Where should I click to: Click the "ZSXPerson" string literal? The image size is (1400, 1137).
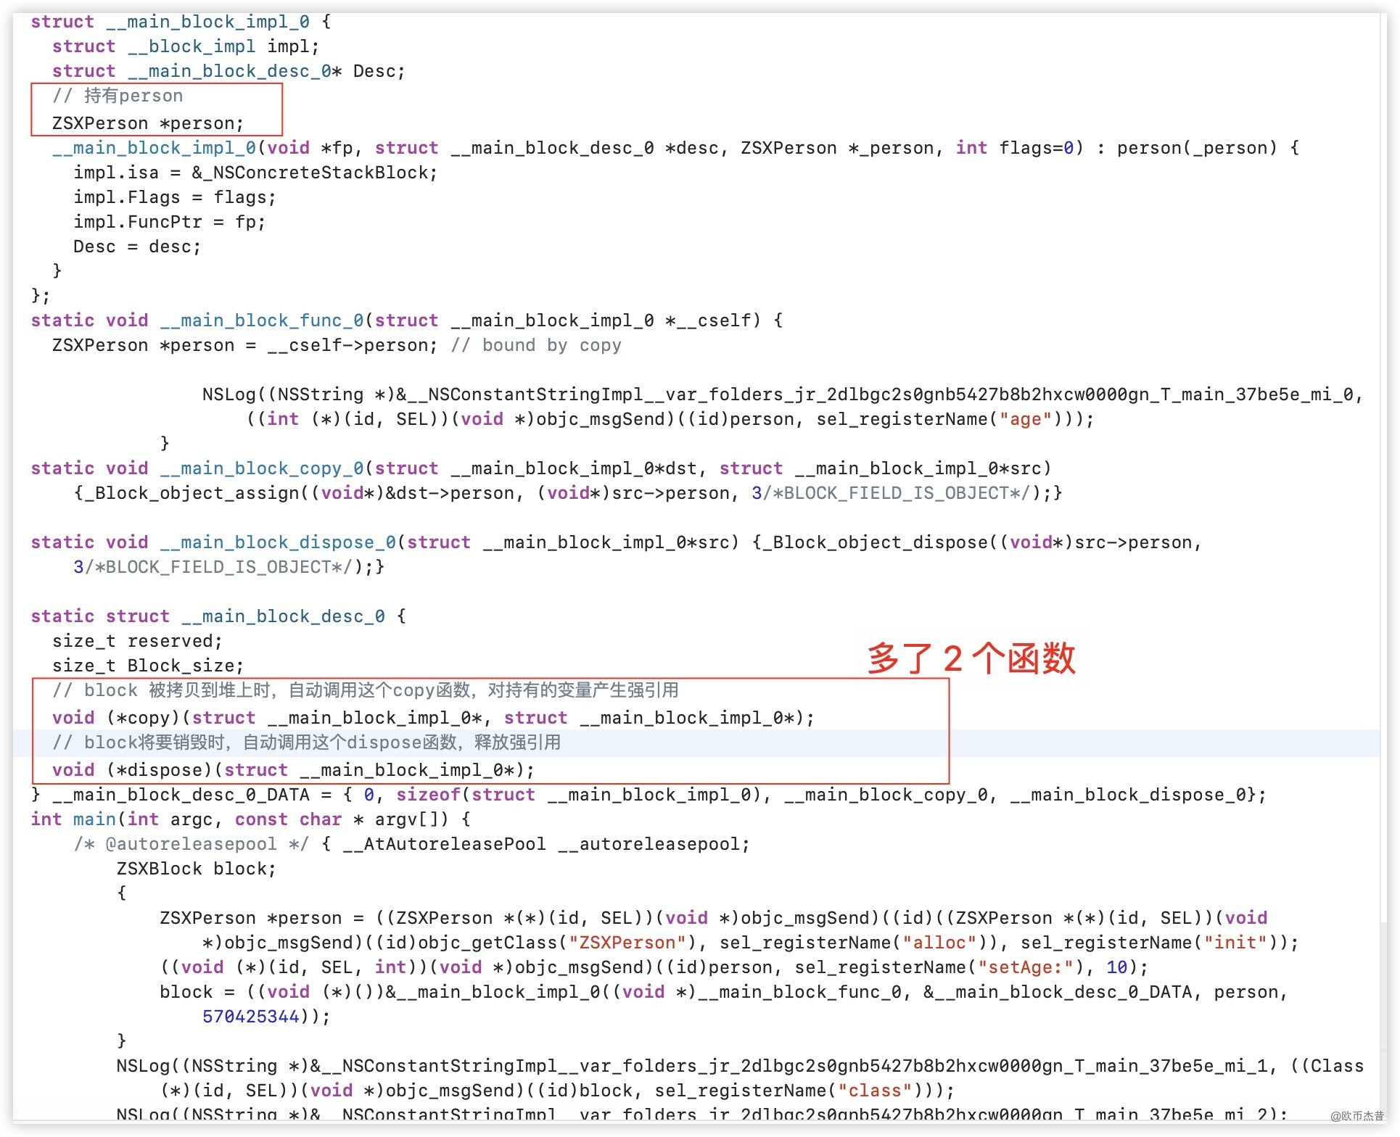pyautogui.click(x=627, y=943)
